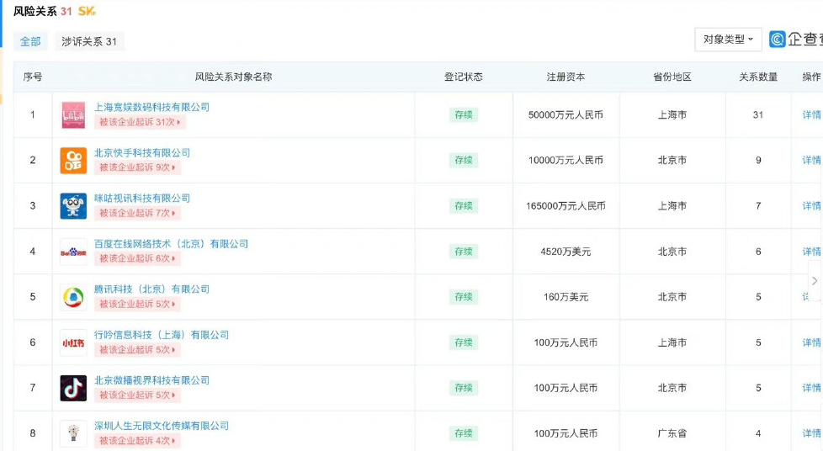Click 详情 for 北京微播视界科技 row
This screenshot has width=823, height=451.
point(811,388)
